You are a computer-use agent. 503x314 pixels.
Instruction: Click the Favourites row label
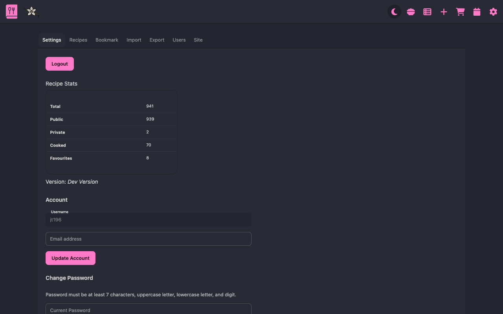point(61,158)
